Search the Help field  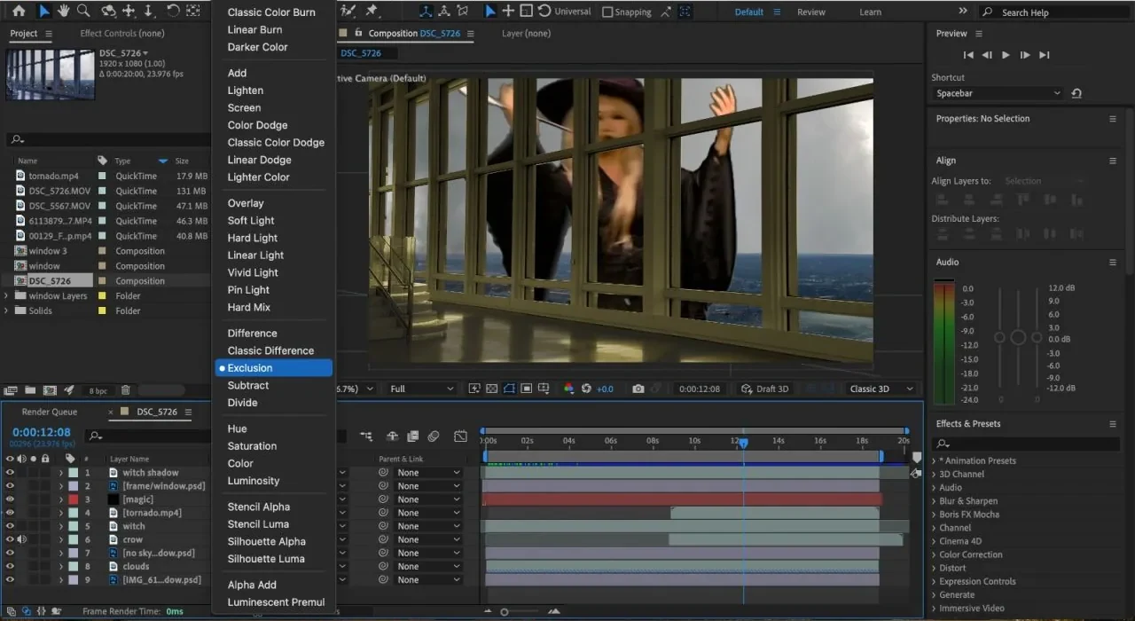coord(1054,12)
